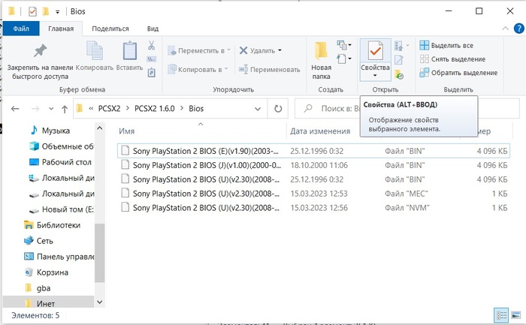Click the refresh icon in address bar
Viewport: 526px width, 325px height.
[x=278, y=109]
